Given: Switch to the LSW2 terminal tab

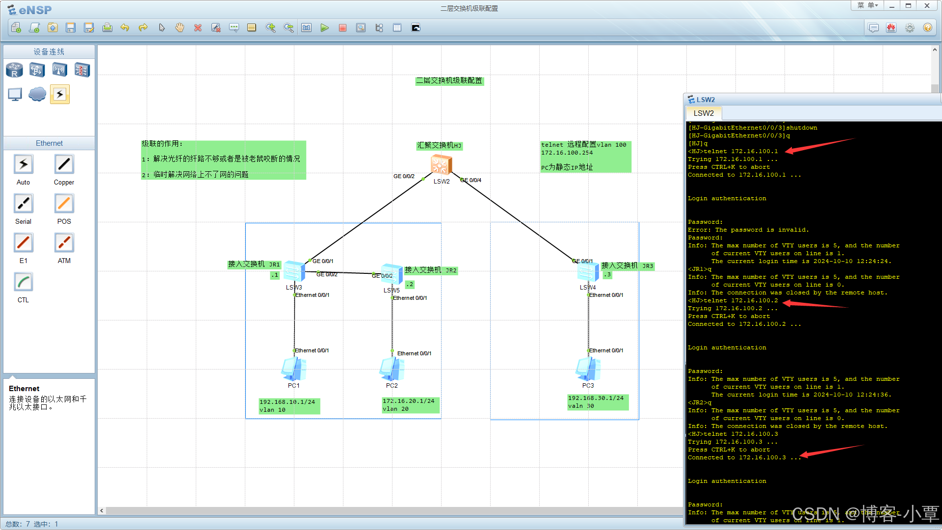Looking at the screenshot, I should click(x=704, y=113).
